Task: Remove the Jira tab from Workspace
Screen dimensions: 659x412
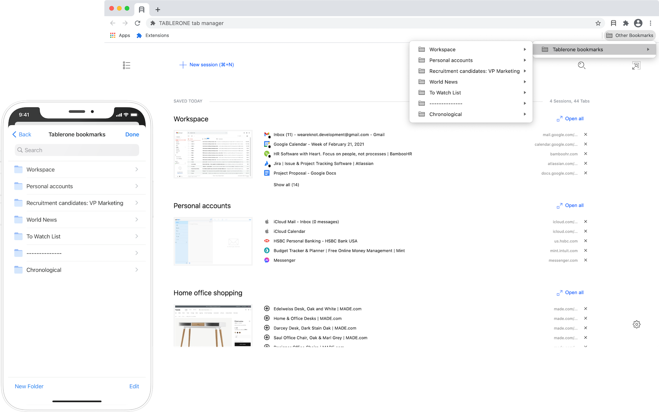Action: (586, 163)
